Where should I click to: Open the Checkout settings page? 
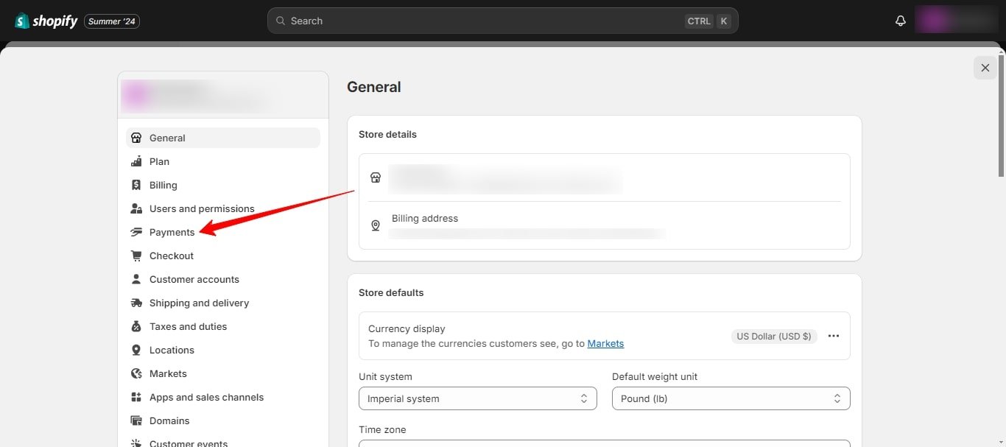(x=171, y=256)
